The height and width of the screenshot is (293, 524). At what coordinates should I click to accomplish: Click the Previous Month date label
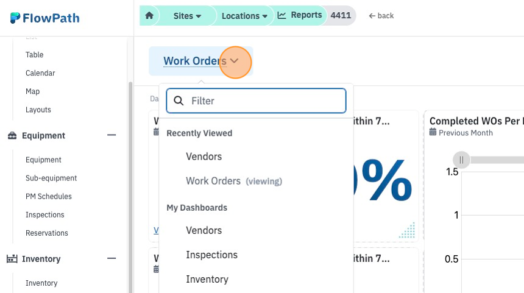[x=466, y=133]
